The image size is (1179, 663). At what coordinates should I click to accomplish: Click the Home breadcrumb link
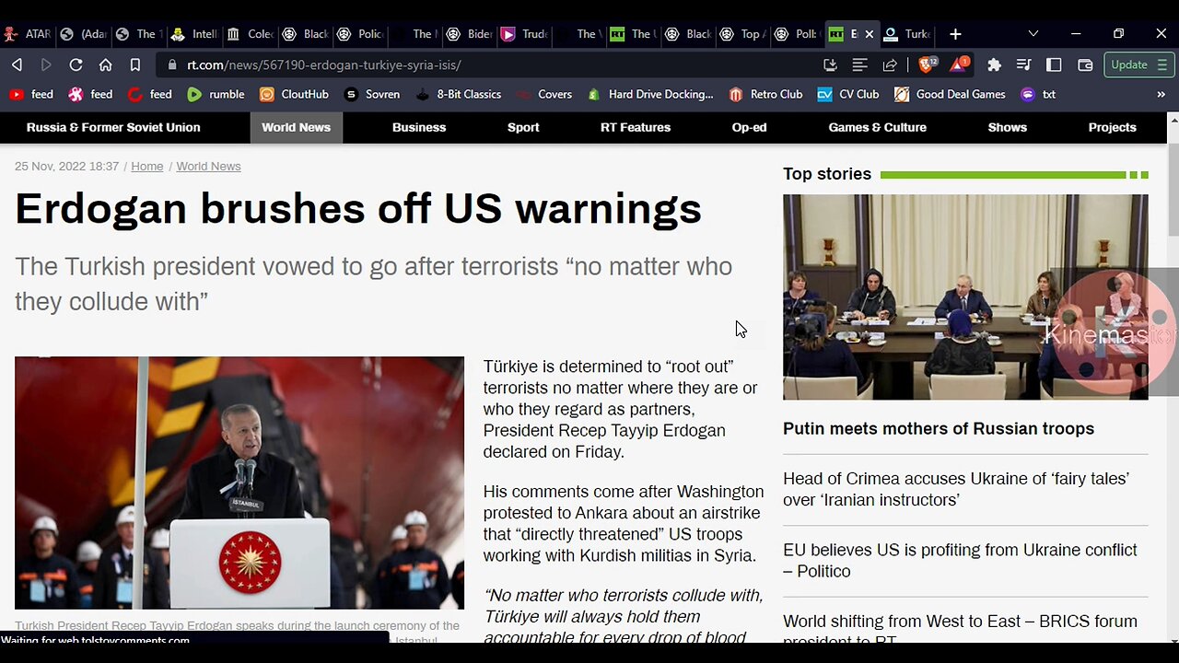coord(146,167)
